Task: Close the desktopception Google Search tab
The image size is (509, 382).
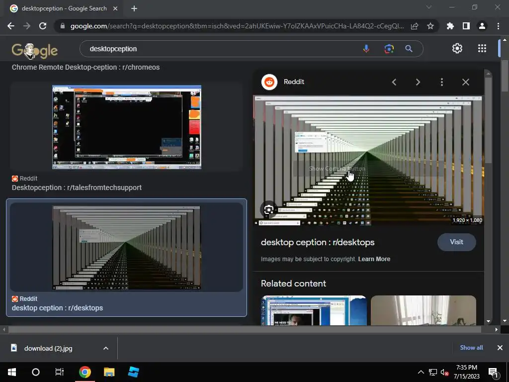Action: coord(115,8)
